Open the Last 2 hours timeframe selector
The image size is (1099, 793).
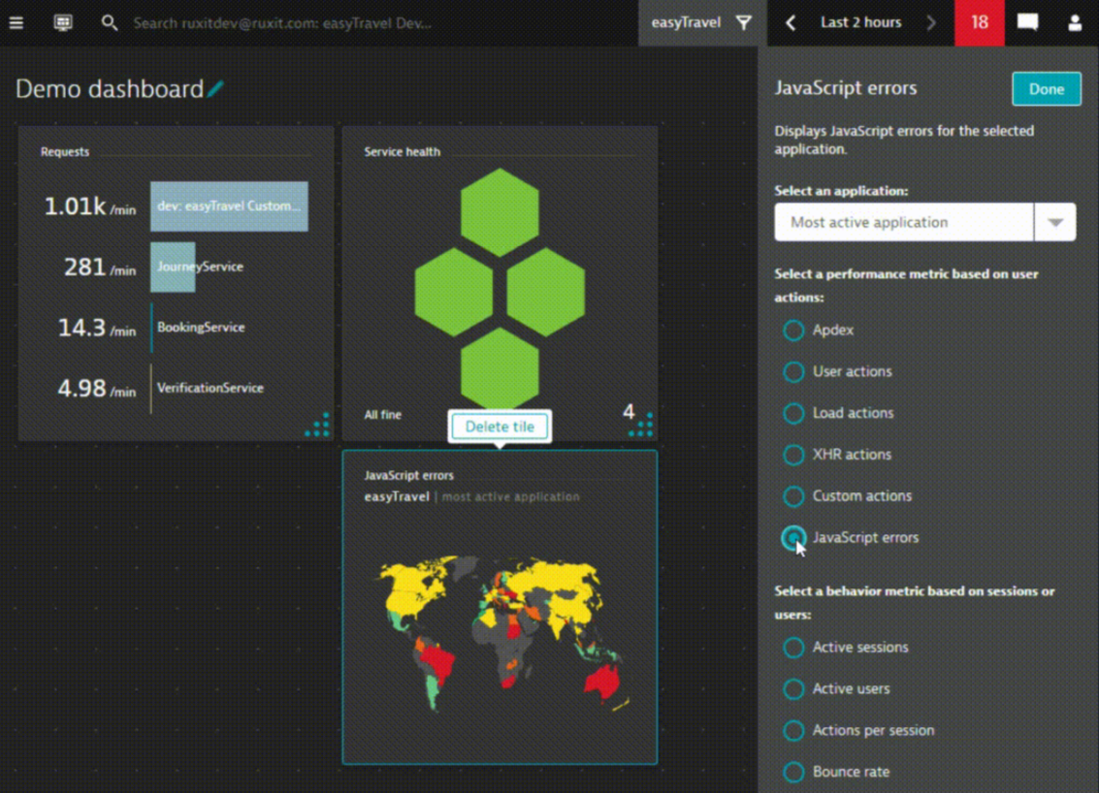pos(861,22)
